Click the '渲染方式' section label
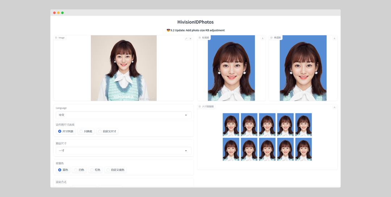The image size is (391, 197). click(61, 182)
